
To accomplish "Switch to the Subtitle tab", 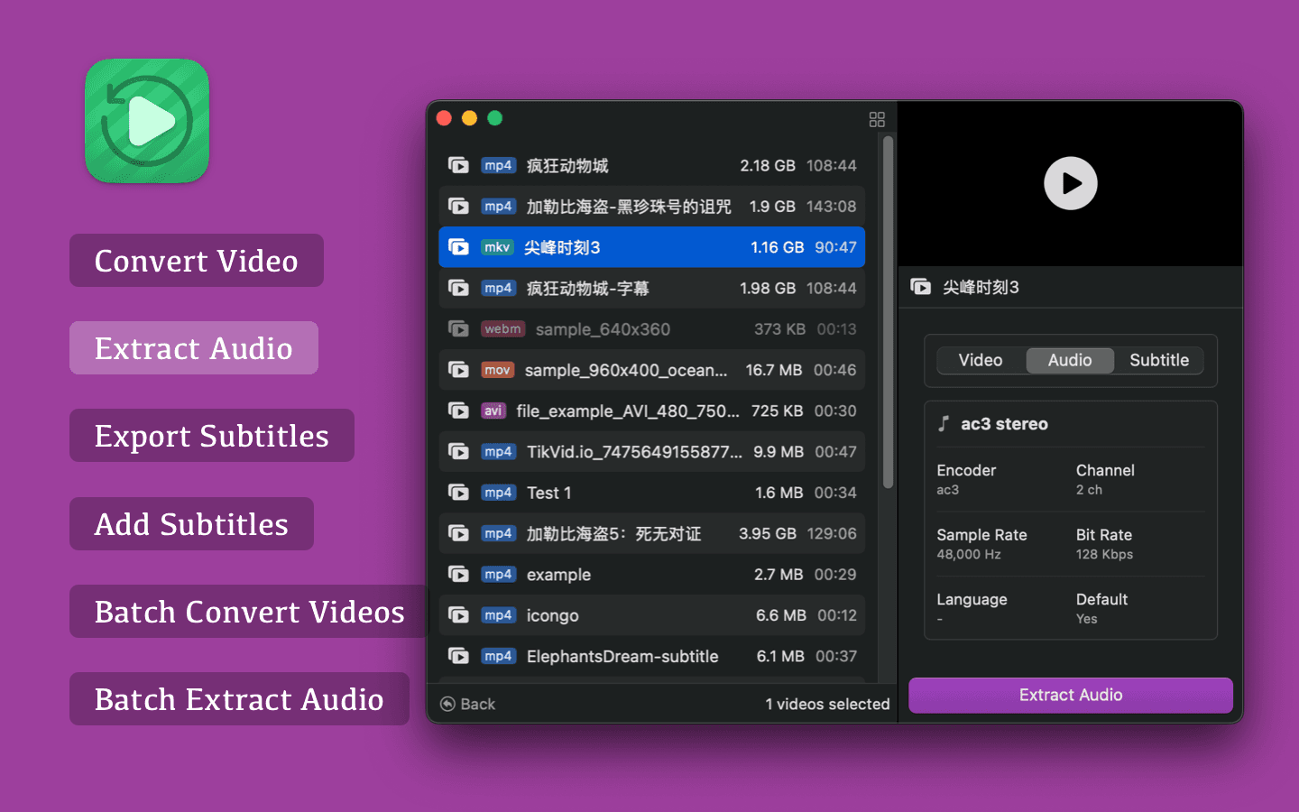I will coord(1158,360).
